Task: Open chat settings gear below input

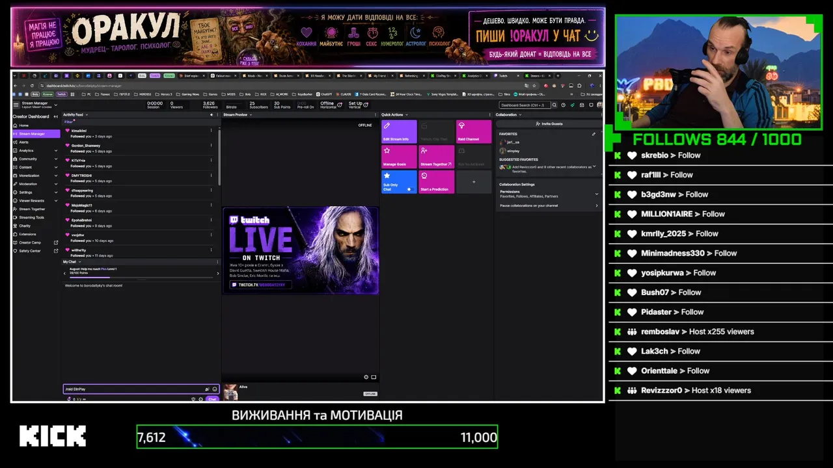Action: coord(201,399)
